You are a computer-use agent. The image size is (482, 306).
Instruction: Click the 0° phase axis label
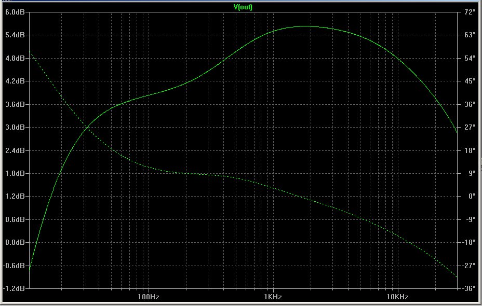(x=472, y=196)
